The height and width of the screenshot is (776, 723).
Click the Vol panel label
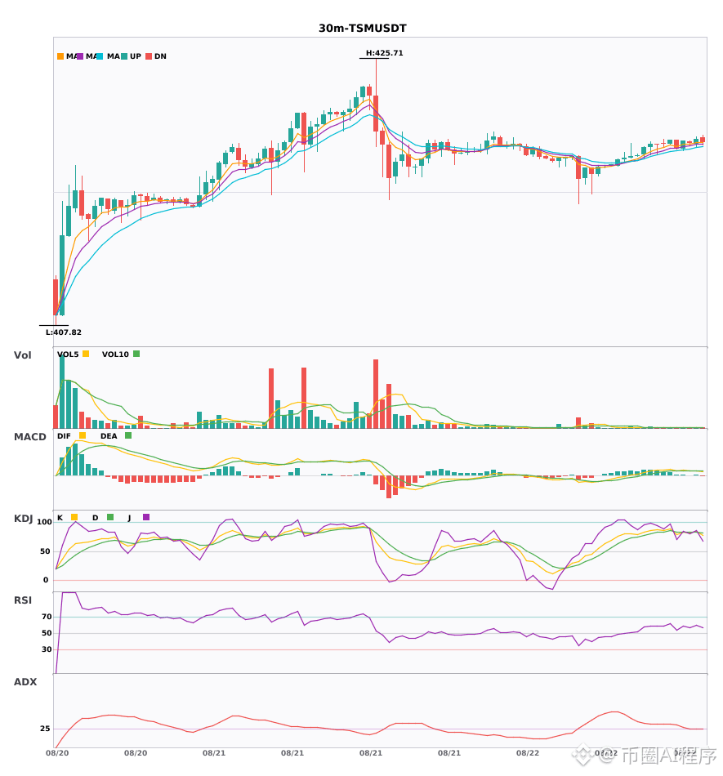22,355
